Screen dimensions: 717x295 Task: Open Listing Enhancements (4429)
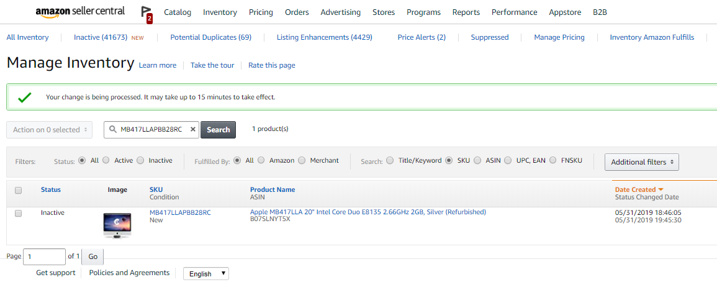coord(324,37)
